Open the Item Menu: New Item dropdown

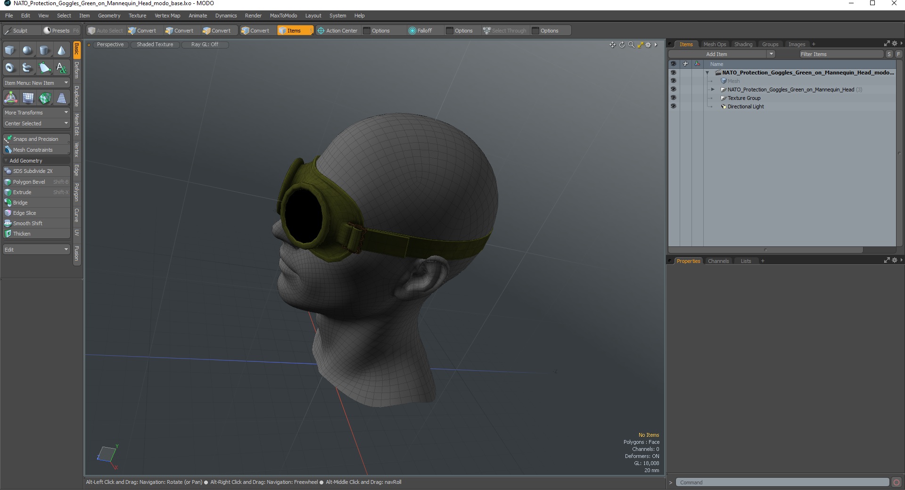click(36, 83)
